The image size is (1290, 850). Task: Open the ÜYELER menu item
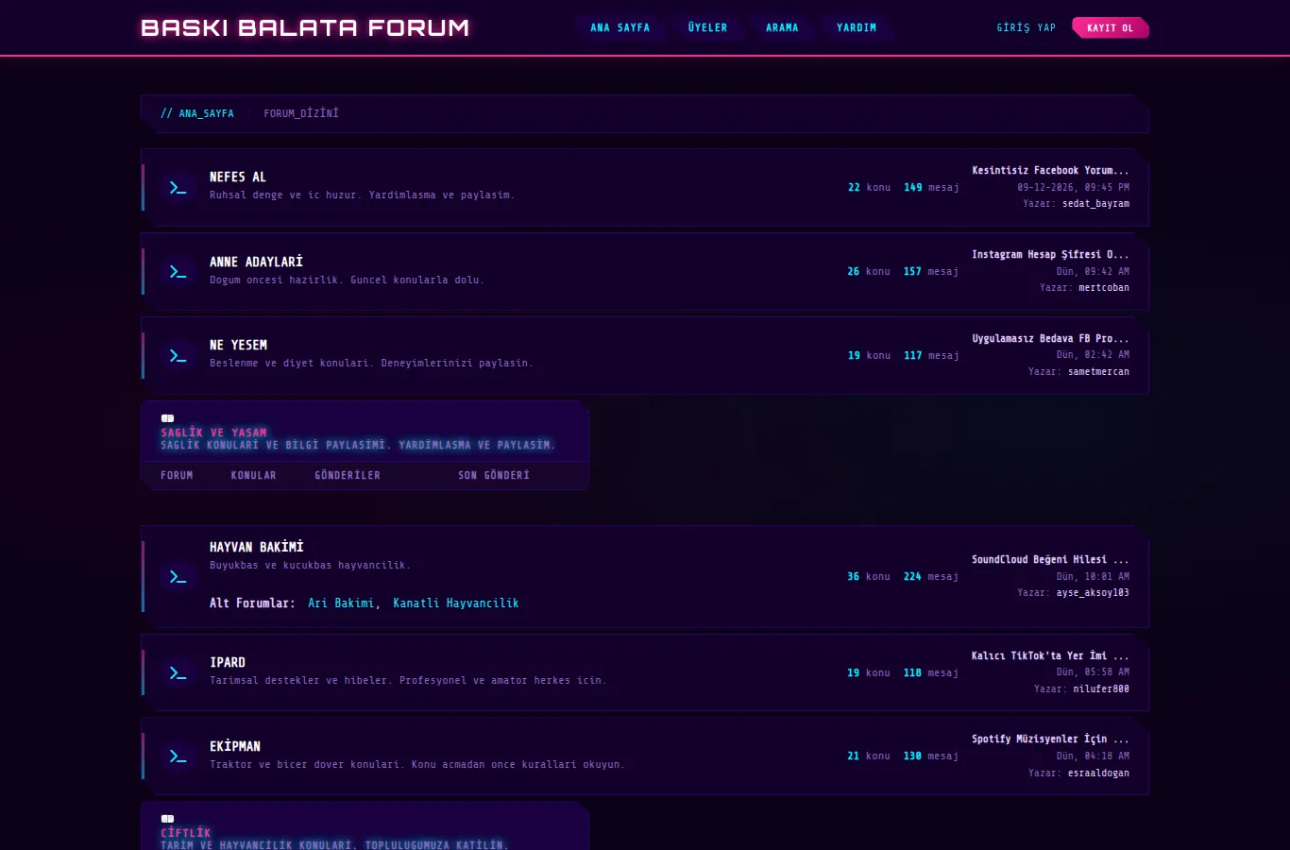(707, 28)
